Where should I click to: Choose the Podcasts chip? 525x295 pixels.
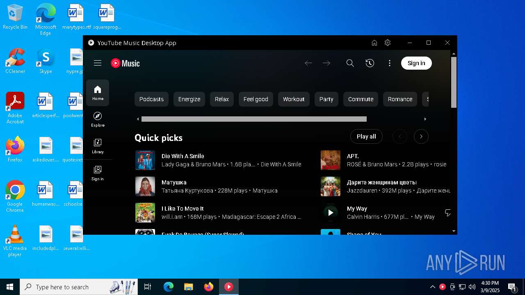pyautogui.click(x=151, y=99)
